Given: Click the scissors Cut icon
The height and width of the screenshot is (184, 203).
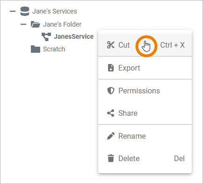Looking at the screenshot, I should click(x=111, y=45).
